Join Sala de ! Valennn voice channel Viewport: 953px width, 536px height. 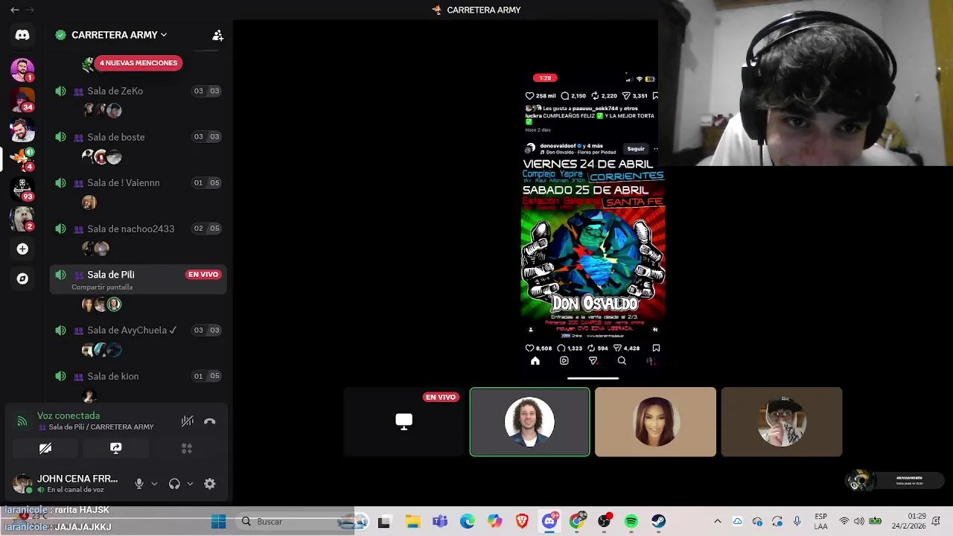(138, 182)
